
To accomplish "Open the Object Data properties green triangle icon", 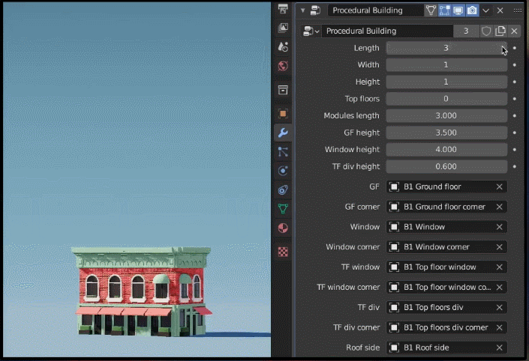I will (x=283, y=209).
